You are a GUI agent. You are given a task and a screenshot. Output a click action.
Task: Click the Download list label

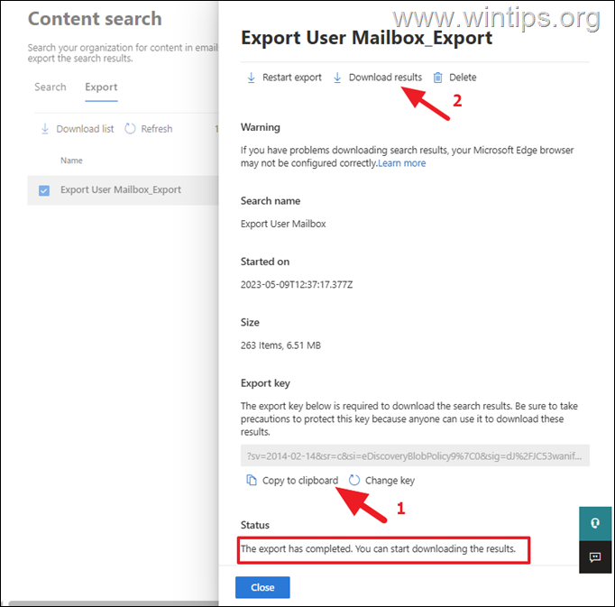click(x=85, y=129)
